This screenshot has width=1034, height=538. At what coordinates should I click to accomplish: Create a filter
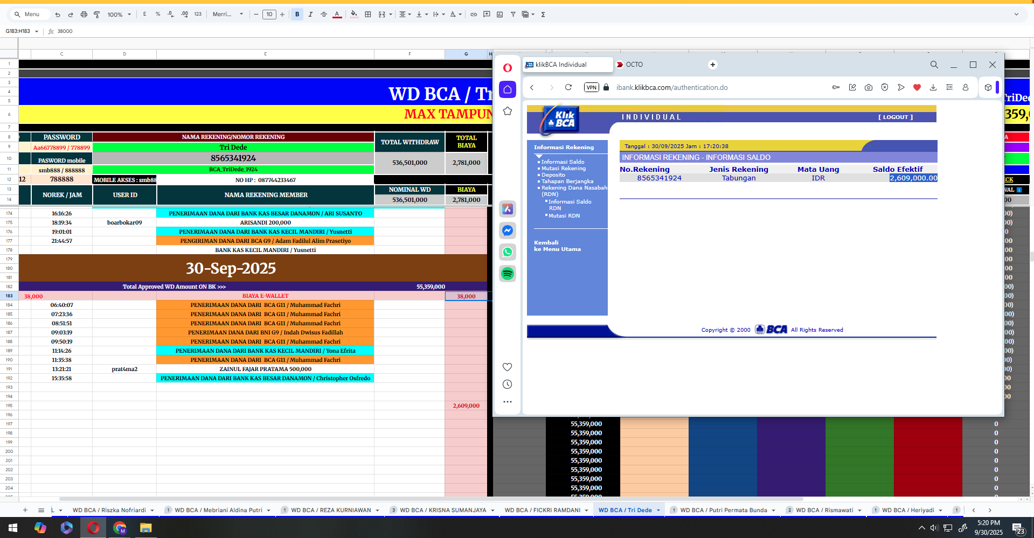(513, 15)
